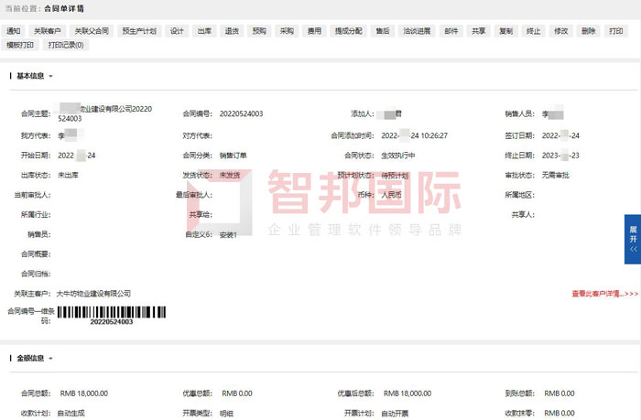This screenshot has height=420, width=641.
Task: Click the 共享 button
Action: [x=478, y=30]
